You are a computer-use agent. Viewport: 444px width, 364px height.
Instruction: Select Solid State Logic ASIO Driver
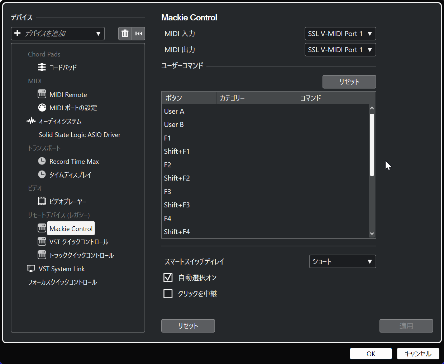80,134
